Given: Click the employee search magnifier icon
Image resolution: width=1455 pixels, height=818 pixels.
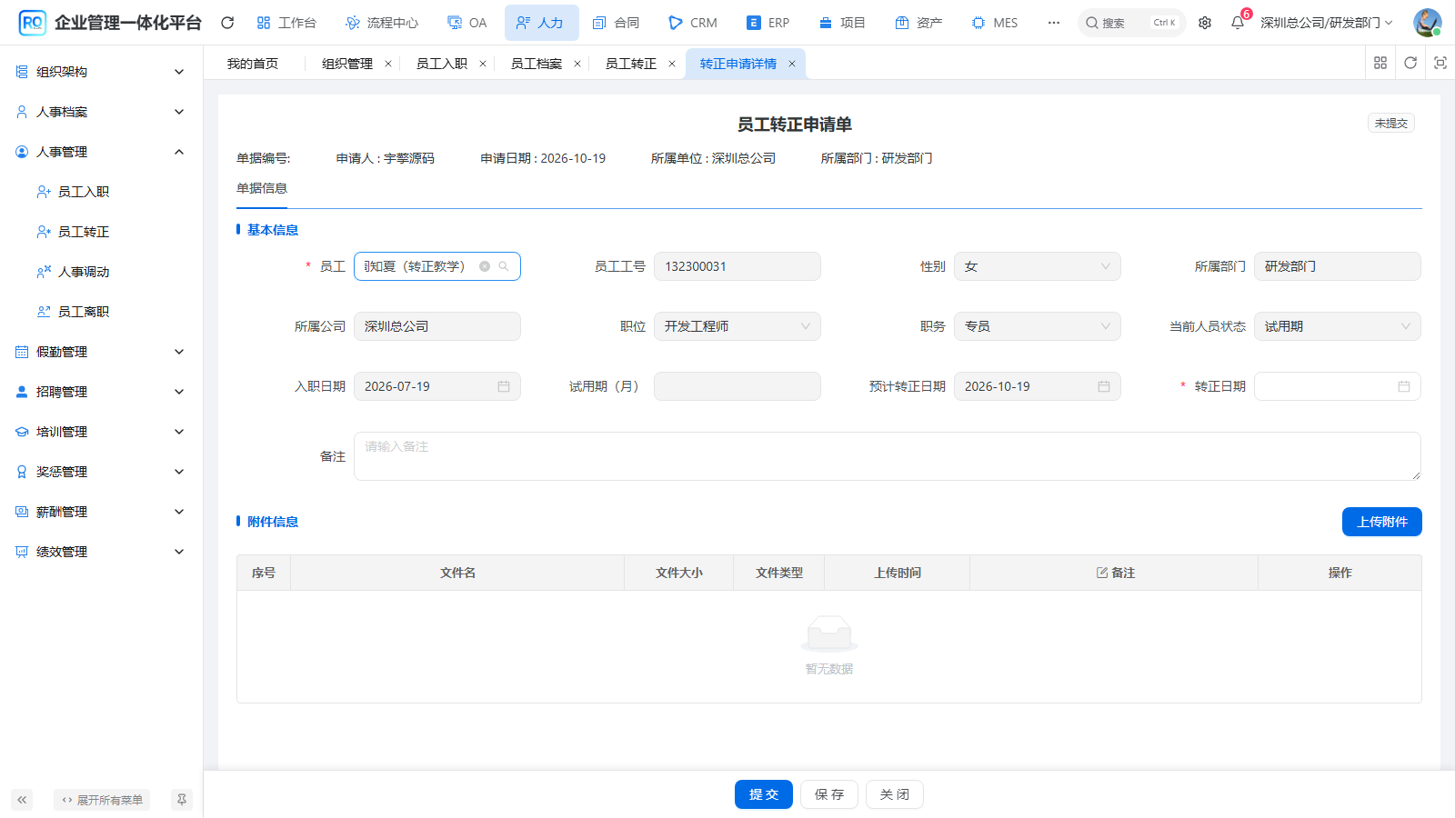Looking at the screenshot, I should pyautogui.click(x=504, y=266).
